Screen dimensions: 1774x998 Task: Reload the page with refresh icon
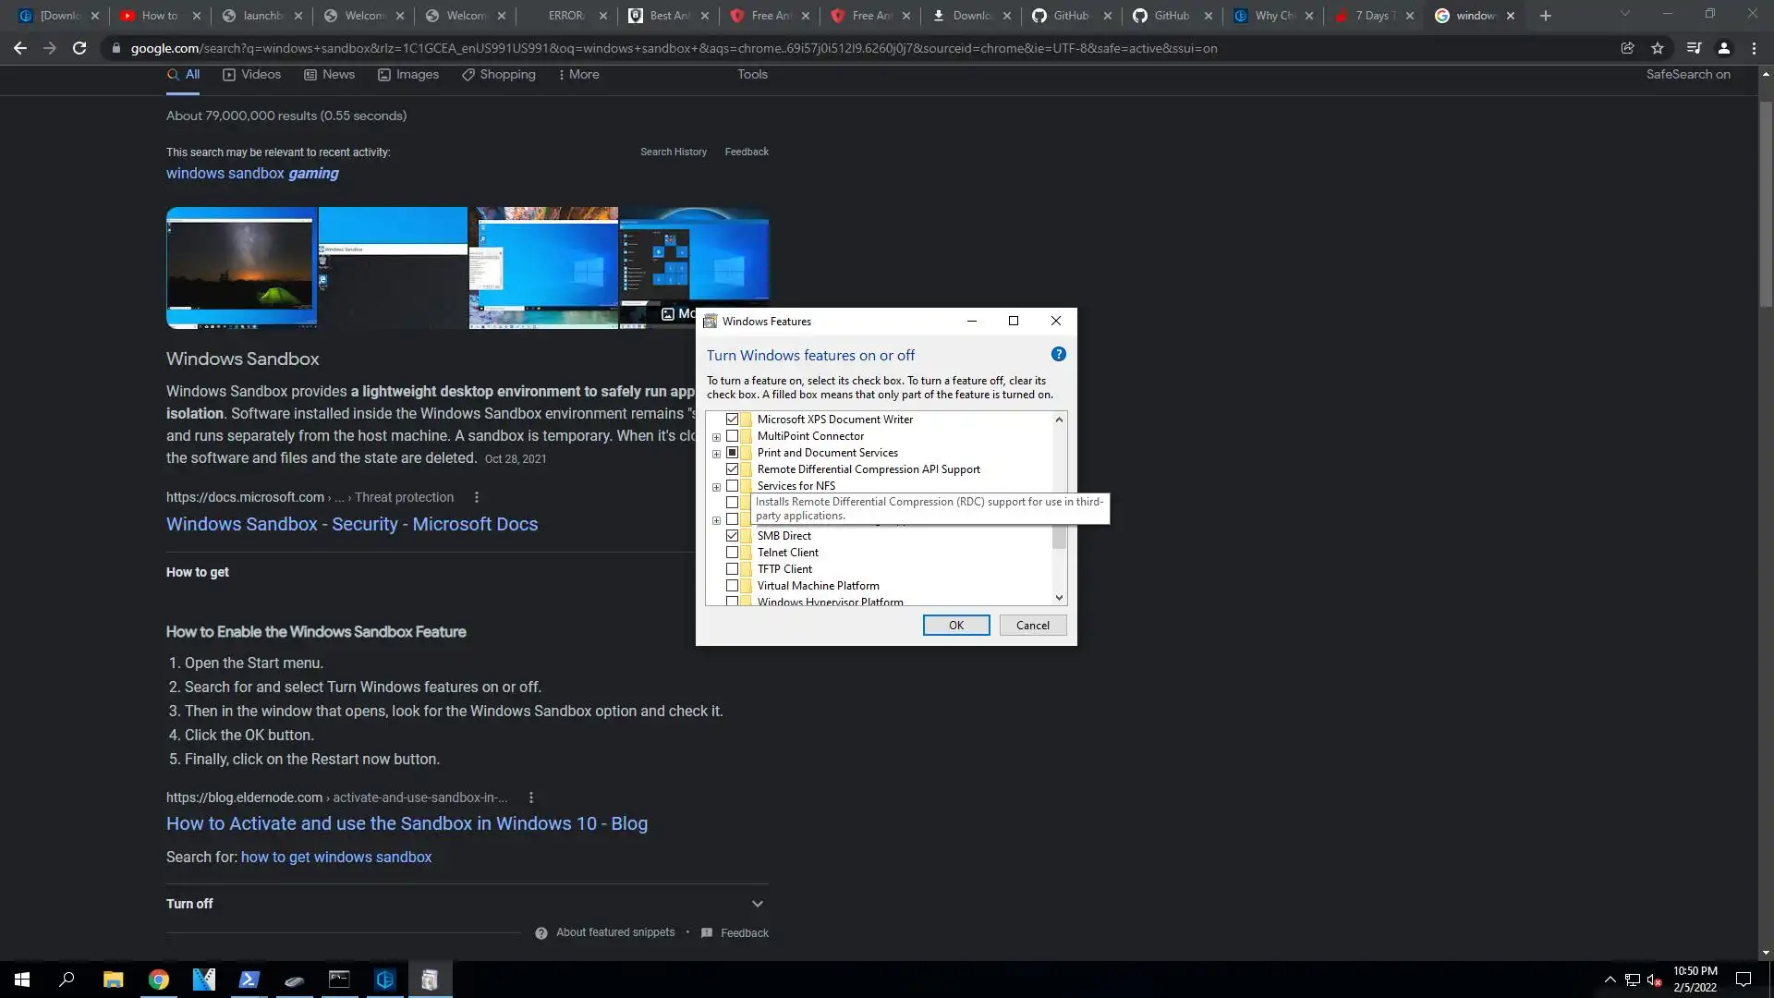tap(79, 48)
